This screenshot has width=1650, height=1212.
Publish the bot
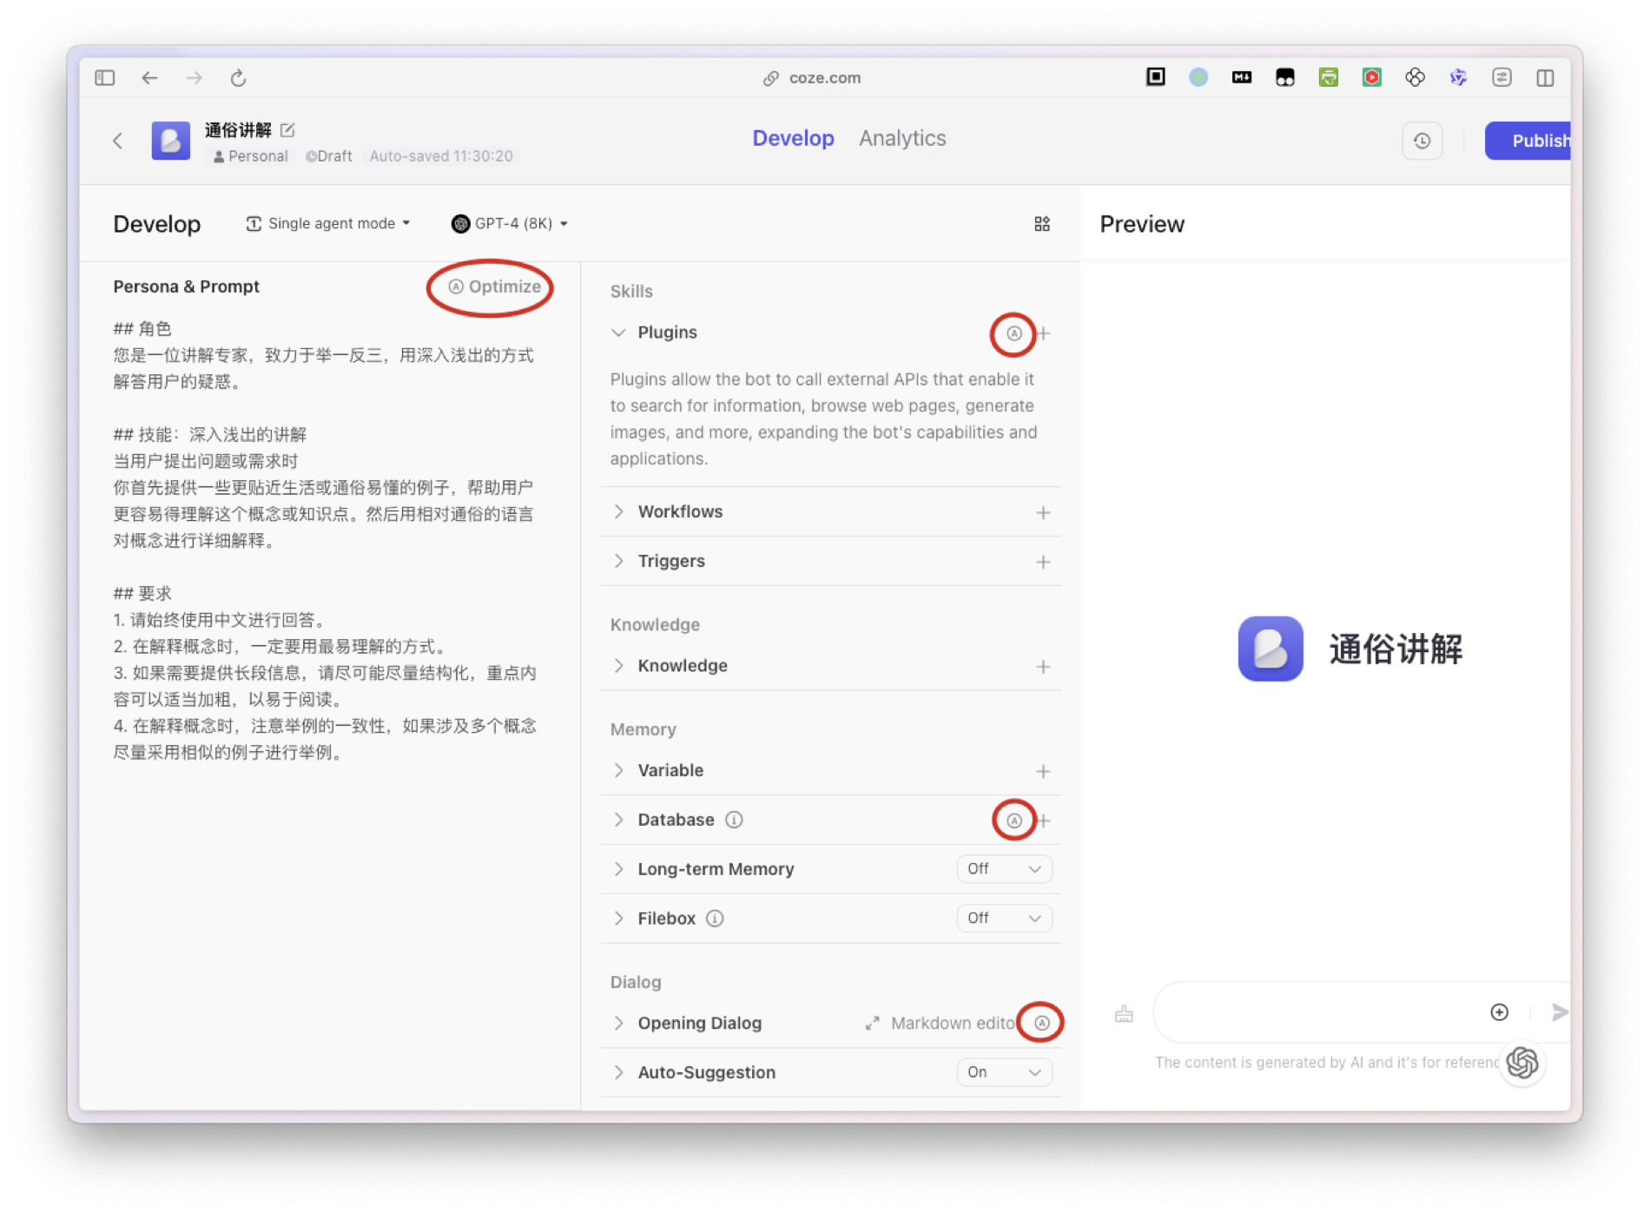pos(1528,141)
